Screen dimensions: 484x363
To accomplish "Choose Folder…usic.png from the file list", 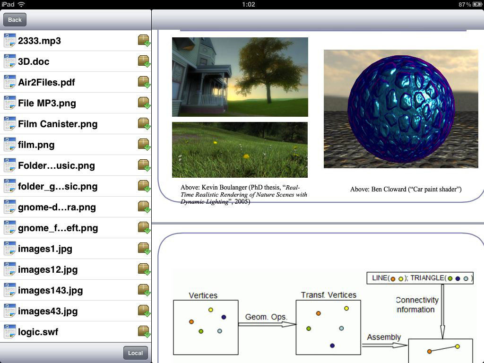I will point(57,165).
